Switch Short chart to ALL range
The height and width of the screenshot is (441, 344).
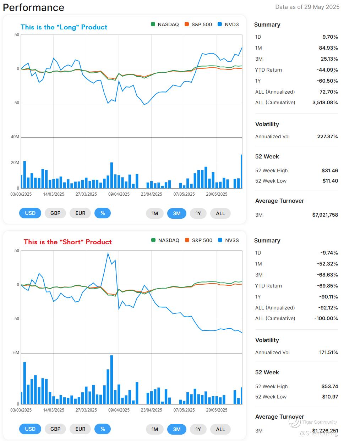220,429
